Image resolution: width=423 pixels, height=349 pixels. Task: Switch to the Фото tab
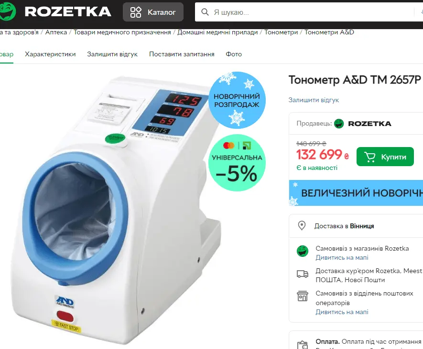click(x=234, y=54)
